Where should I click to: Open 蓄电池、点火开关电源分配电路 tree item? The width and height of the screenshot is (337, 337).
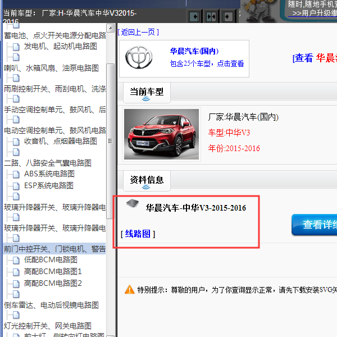pos(55,35)
